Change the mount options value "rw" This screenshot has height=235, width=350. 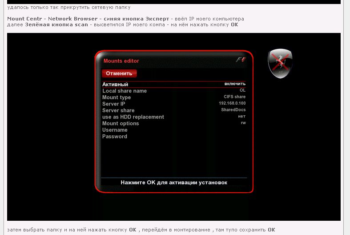coord(243,123)
